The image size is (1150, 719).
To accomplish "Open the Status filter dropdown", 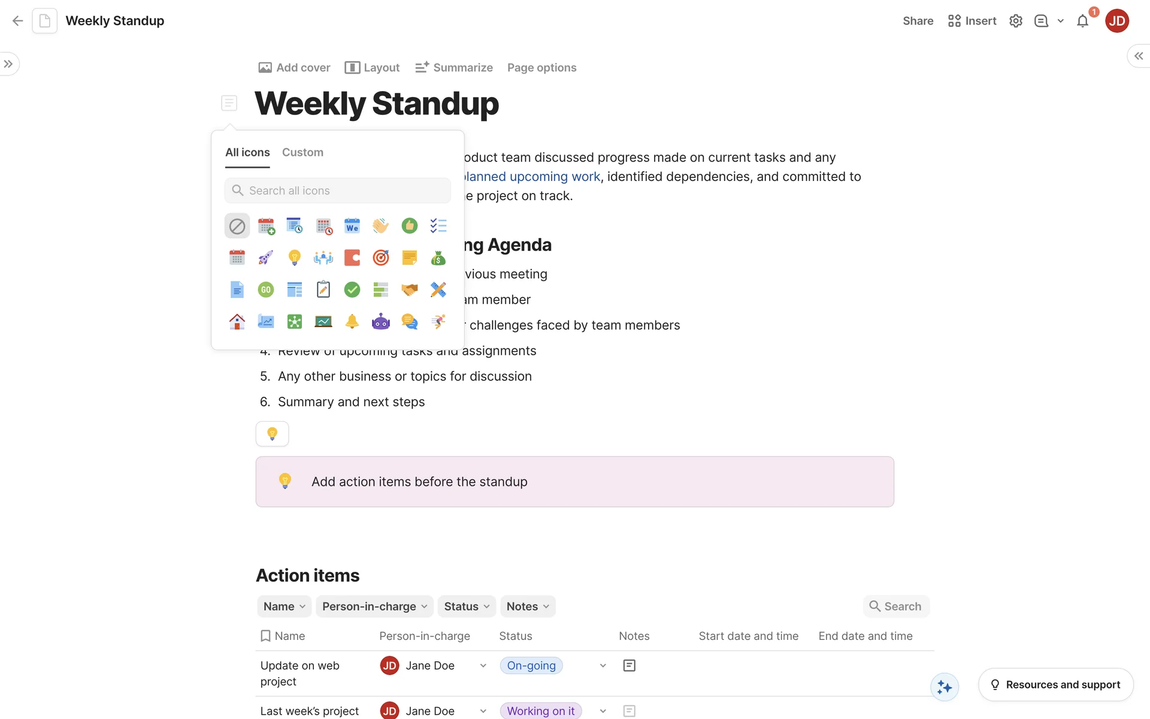I will [x=467, y=606].
